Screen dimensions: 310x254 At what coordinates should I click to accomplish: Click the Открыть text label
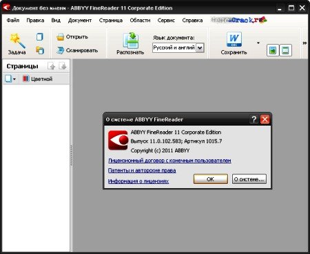pos(77,37)
